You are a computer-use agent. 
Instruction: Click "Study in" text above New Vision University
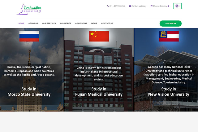[x=169, y=89]
